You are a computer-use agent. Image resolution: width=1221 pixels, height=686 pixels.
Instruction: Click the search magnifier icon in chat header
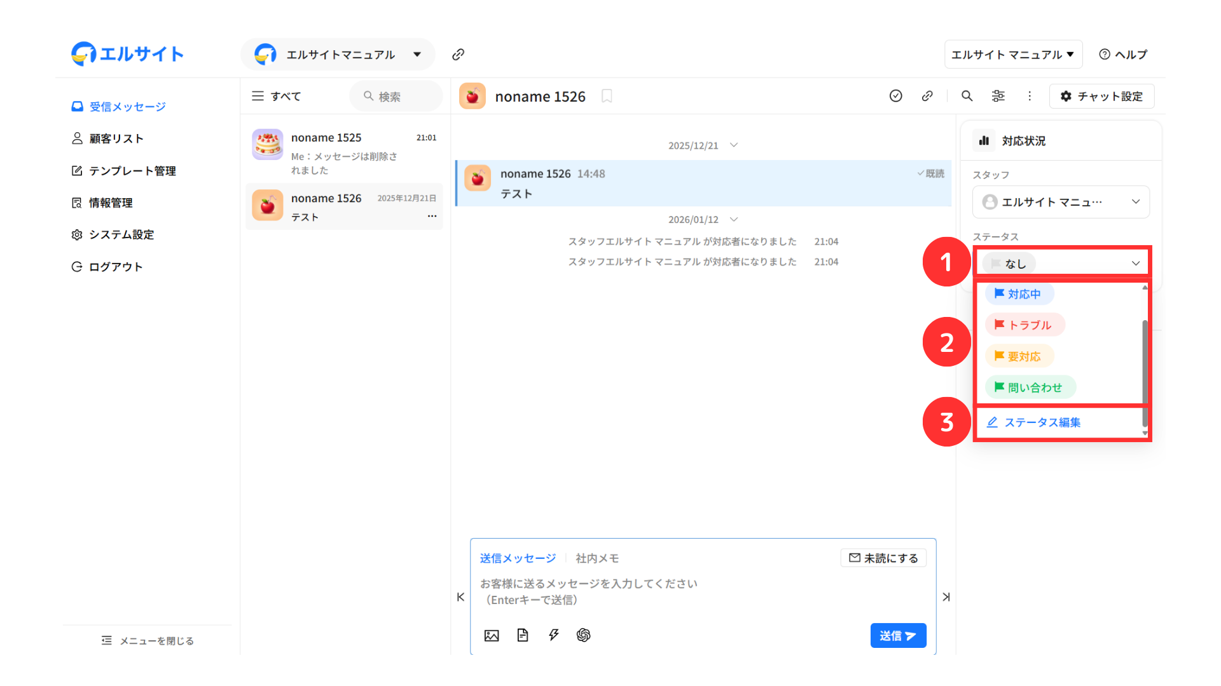coord(967,96)
